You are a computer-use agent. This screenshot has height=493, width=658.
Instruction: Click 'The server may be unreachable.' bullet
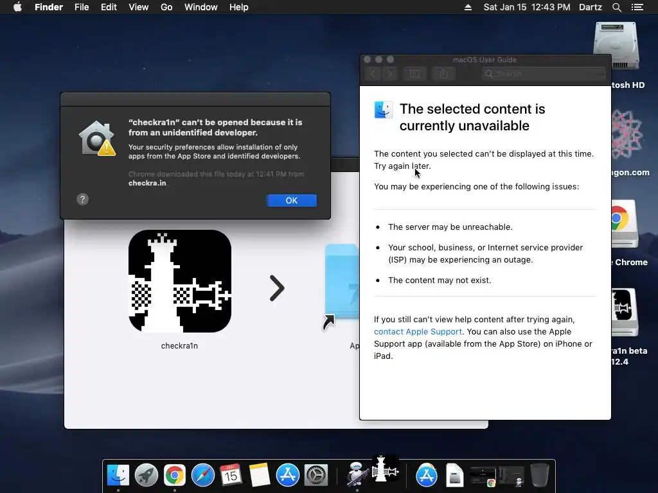[450, 227]
